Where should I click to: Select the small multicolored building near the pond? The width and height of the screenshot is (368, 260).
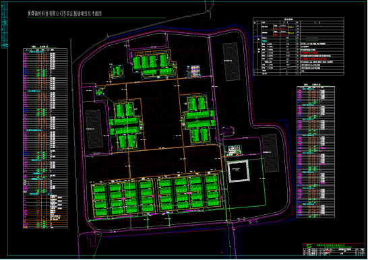click(234, 150)
